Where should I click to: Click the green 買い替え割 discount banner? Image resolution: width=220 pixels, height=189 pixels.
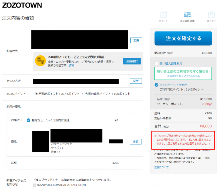[183, 74]
